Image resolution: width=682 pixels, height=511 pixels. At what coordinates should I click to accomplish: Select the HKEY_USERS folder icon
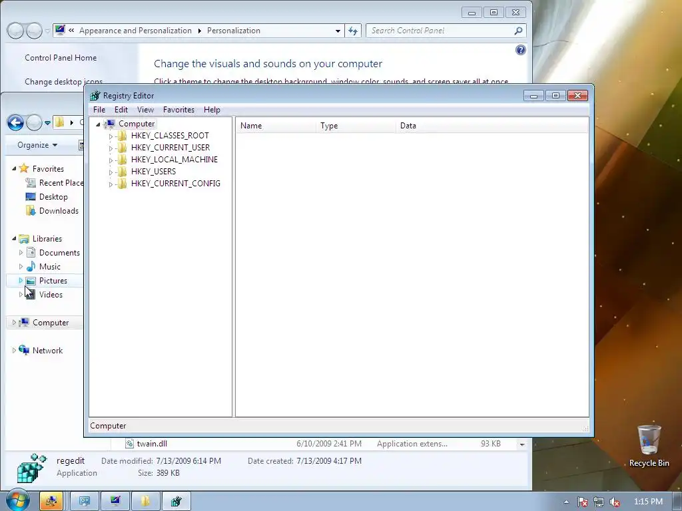123,171
